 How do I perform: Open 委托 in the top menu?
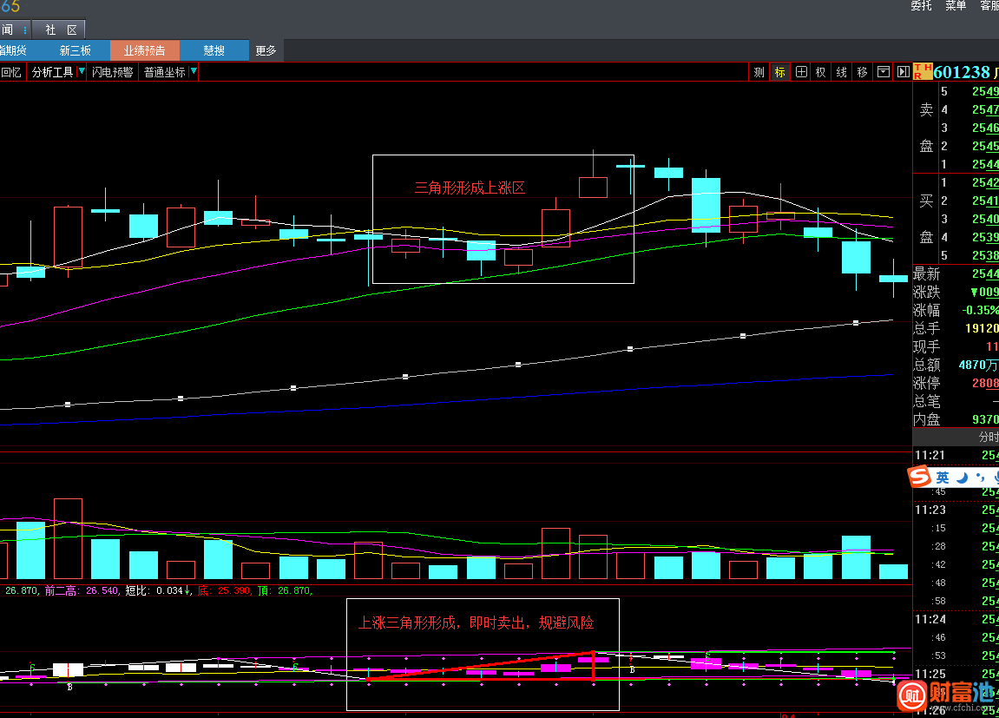tap(921, 6)
